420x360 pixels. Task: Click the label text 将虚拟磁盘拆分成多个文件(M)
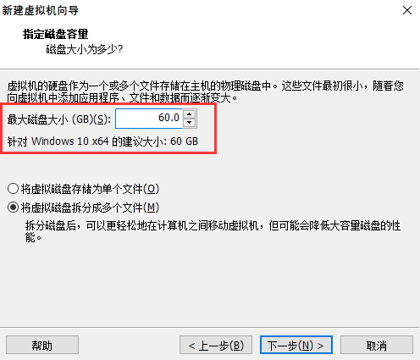(90, 208)
